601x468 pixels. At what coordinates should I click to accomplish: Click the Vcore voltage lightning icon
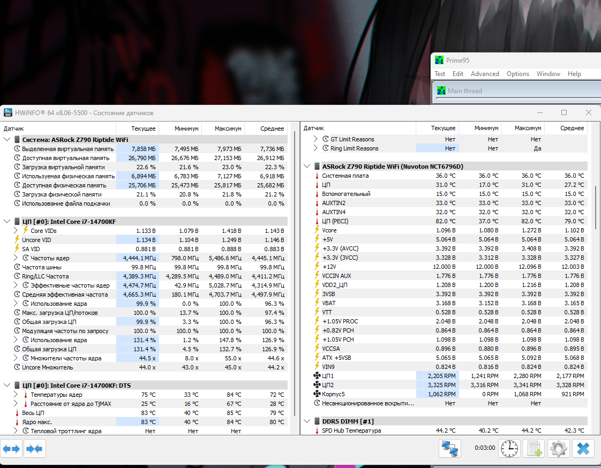[317, 230]
